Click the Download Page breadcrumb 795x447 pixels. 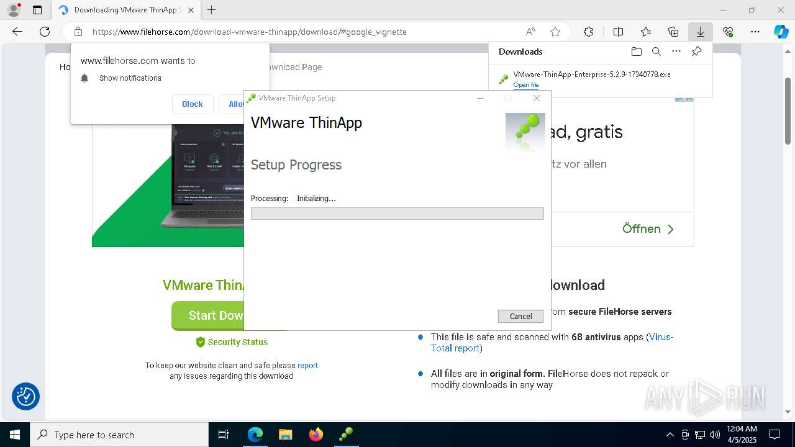point(294,67)
